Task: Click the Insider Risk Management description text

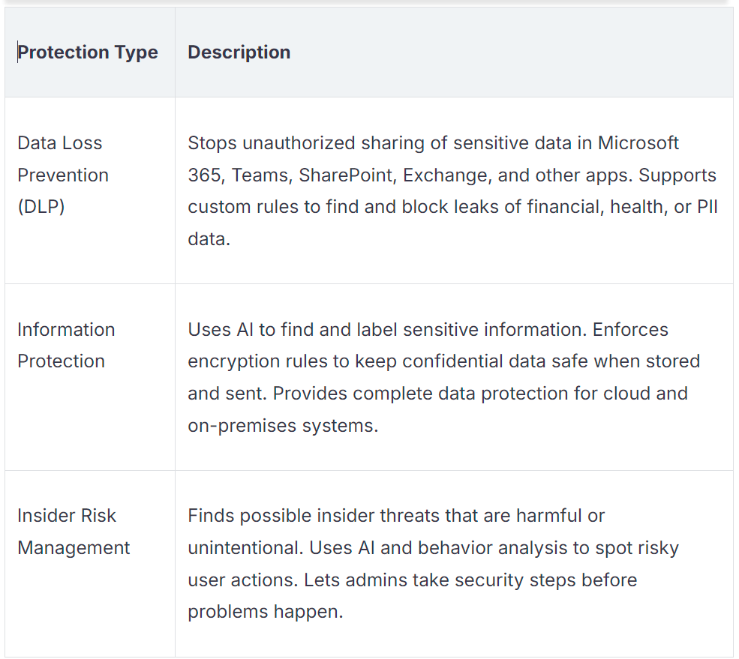Action: 433,564
